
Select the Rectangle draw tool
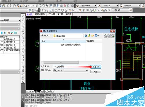[x=23, y=31]
